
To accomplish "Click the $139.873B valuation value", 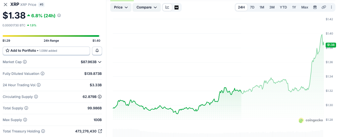I will [93, 74].
